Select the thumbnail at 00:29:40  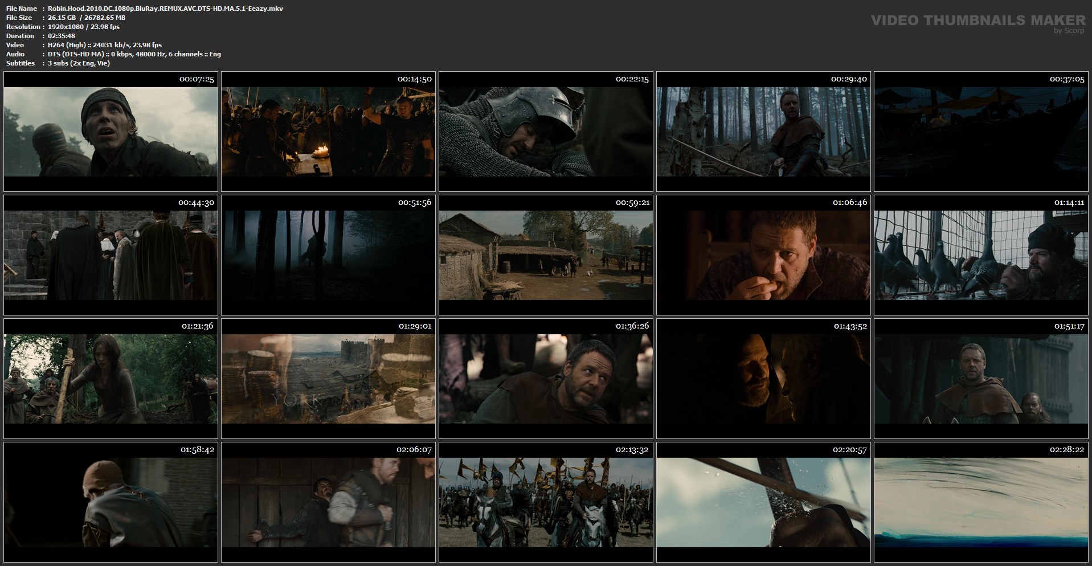click(x=763, y=132)
